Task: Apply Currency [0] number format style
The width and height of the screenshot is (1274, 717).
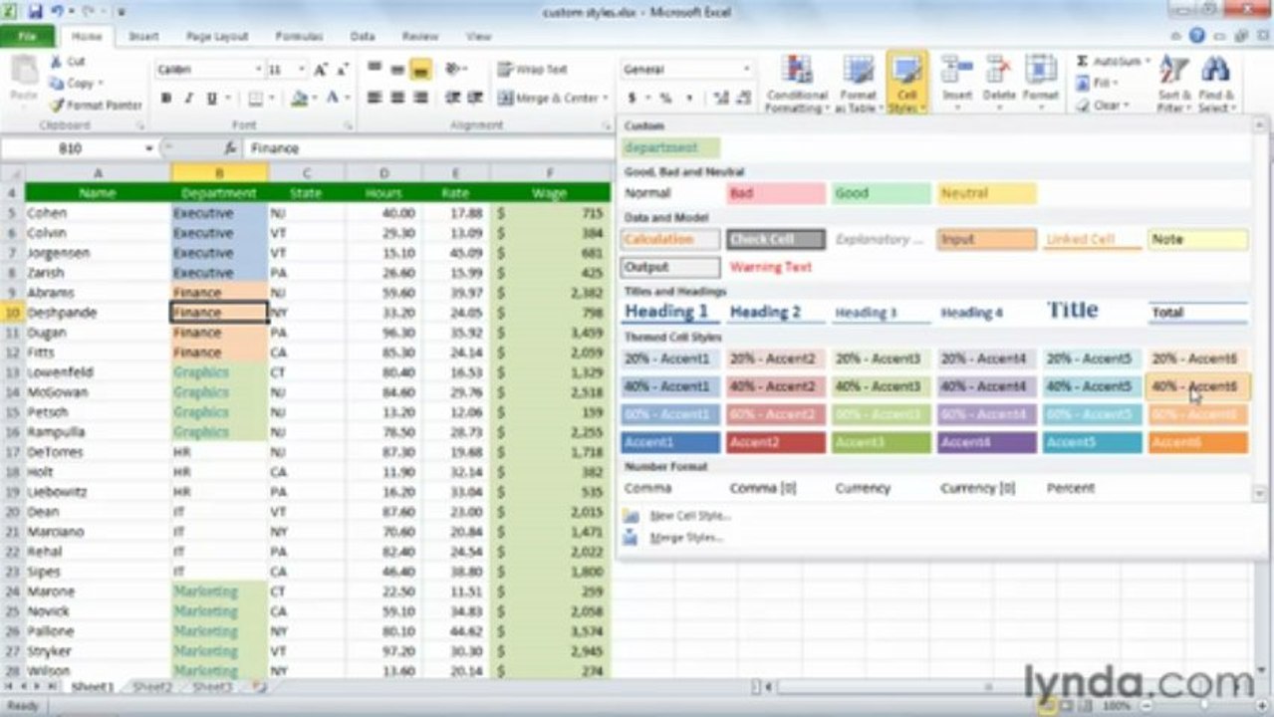Action: (987, 488)
